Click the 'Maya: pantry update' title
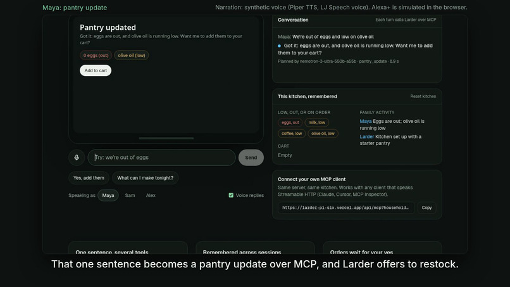 click(x=75, y=8)
